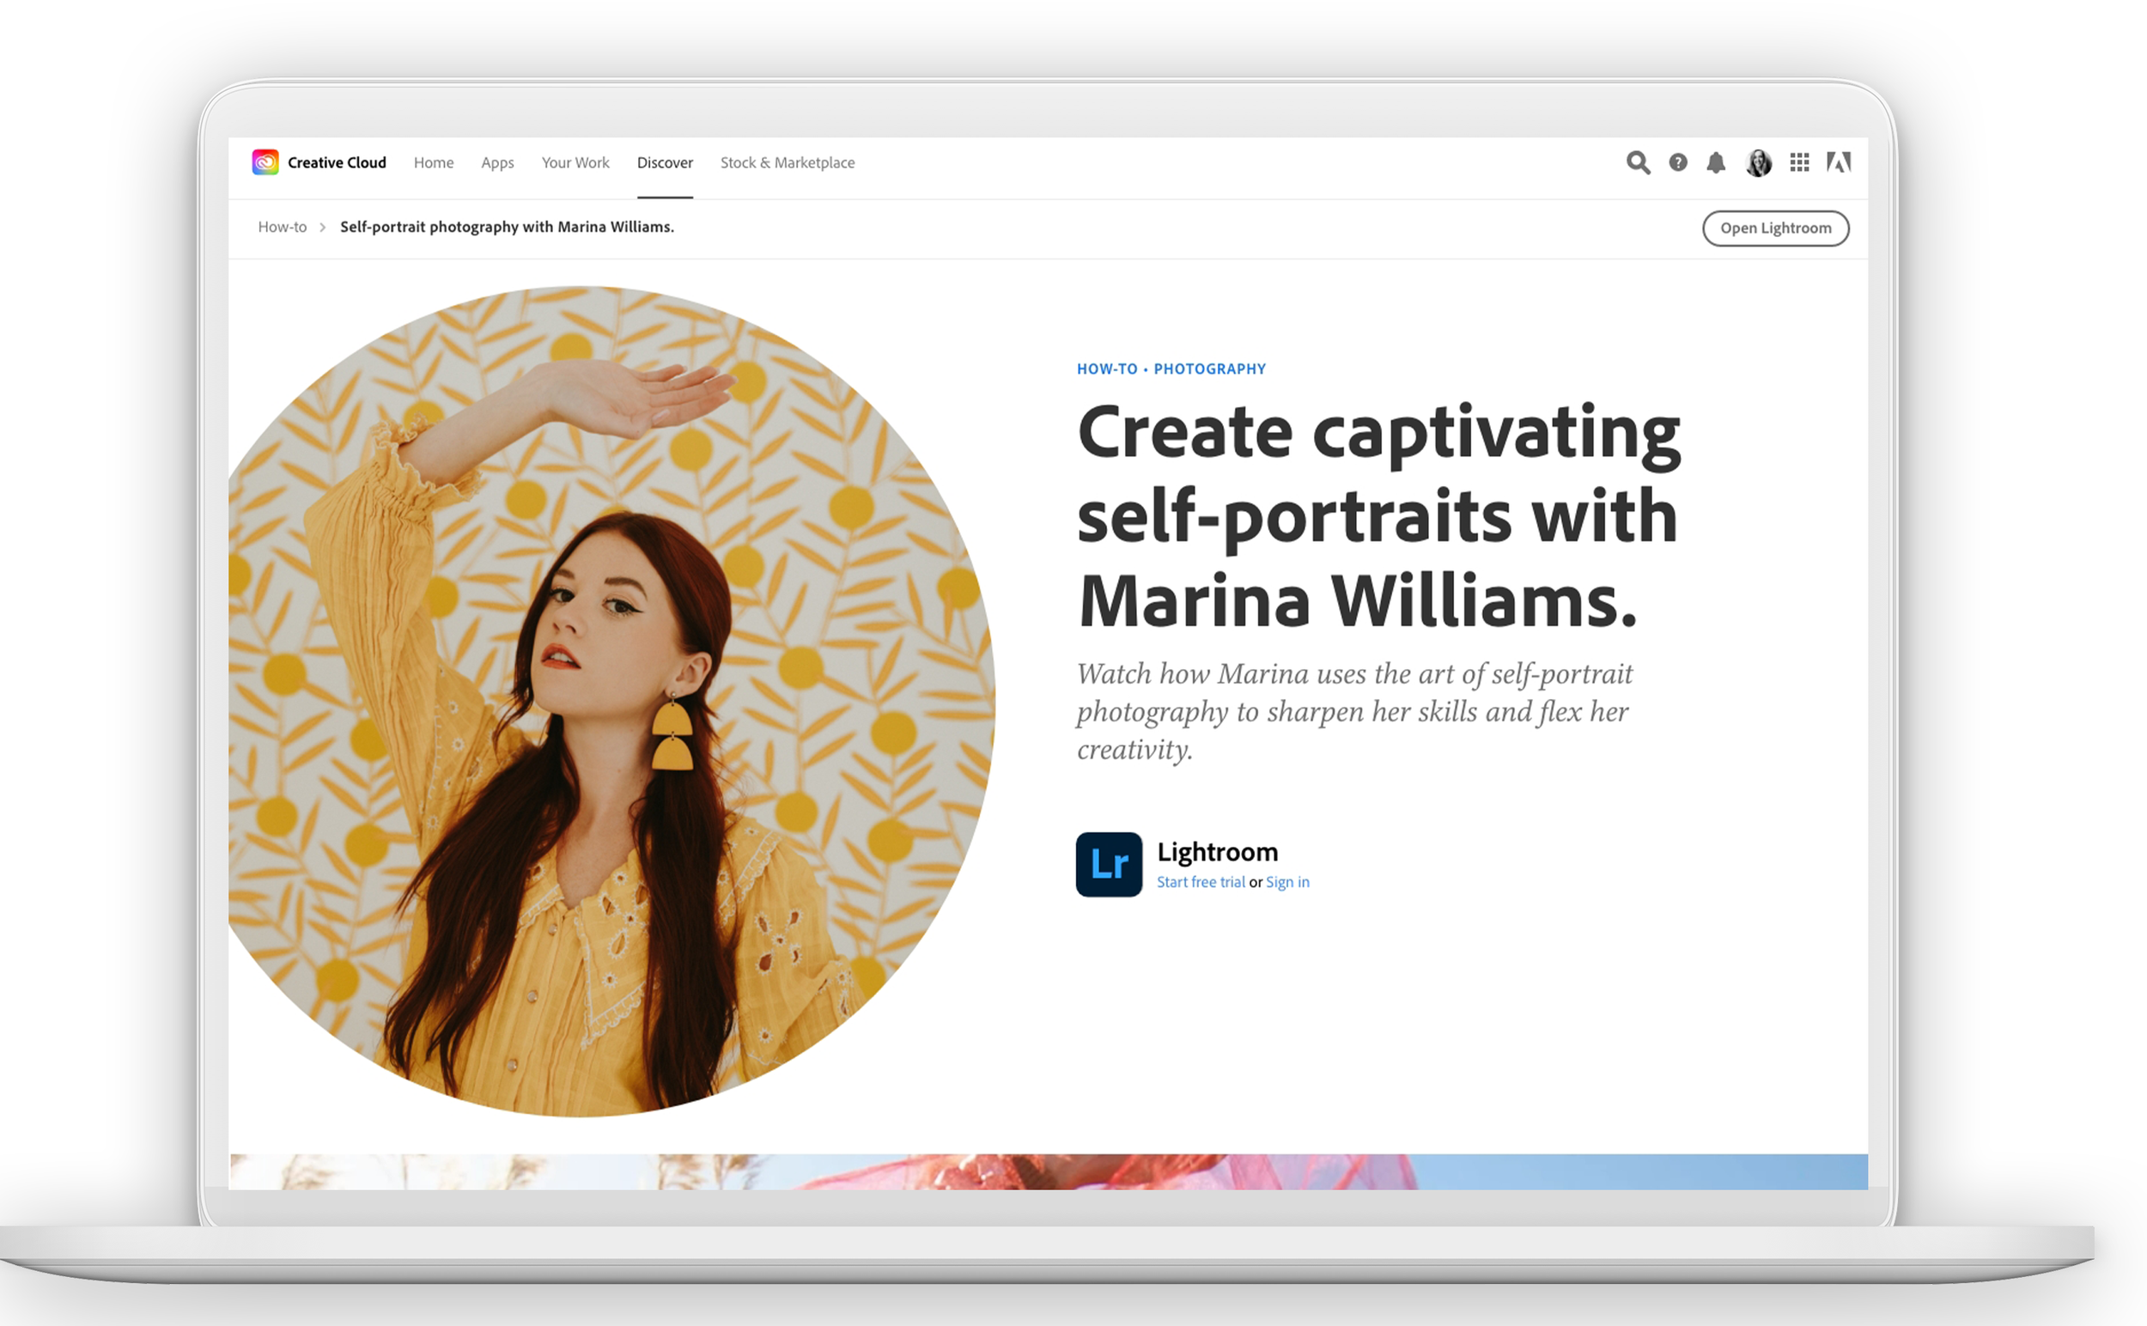
Task: Click the Sign in link
Action: tap(1286, 882)
